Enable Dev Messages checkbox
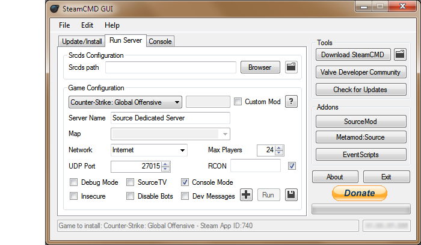 185,196
